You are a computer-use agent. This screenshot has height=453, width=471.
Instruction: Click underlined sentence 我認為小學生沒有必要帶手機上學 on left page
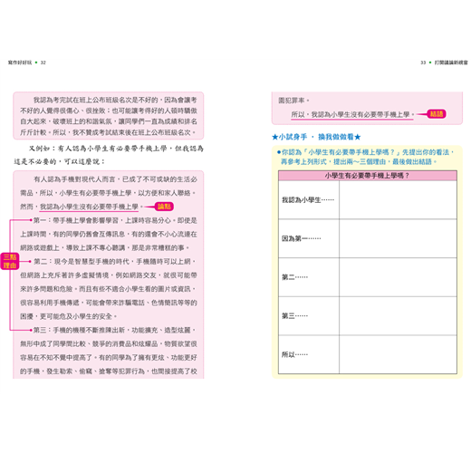(89, 207)
